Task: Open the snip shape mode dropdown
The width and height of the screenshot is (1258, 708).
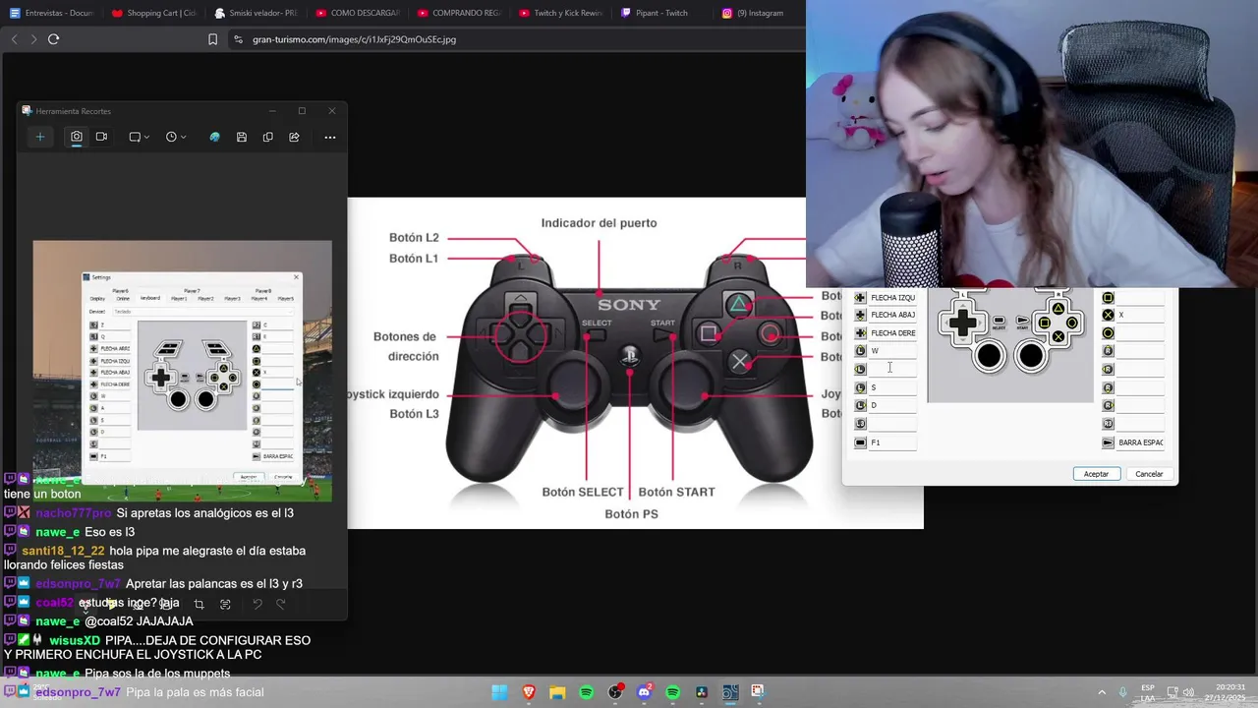Action: [140, 137]
